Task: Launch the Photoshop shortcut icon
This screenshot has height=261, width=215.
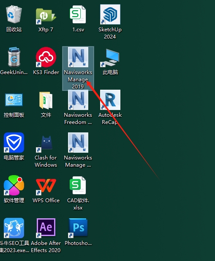Action: click(x=78, y=228)
